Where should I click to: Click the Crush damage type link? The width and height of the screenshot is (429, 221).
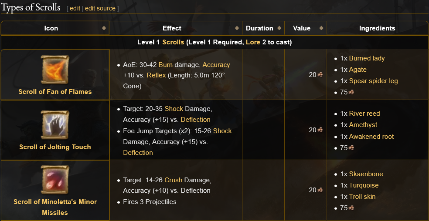click(173, 180)
